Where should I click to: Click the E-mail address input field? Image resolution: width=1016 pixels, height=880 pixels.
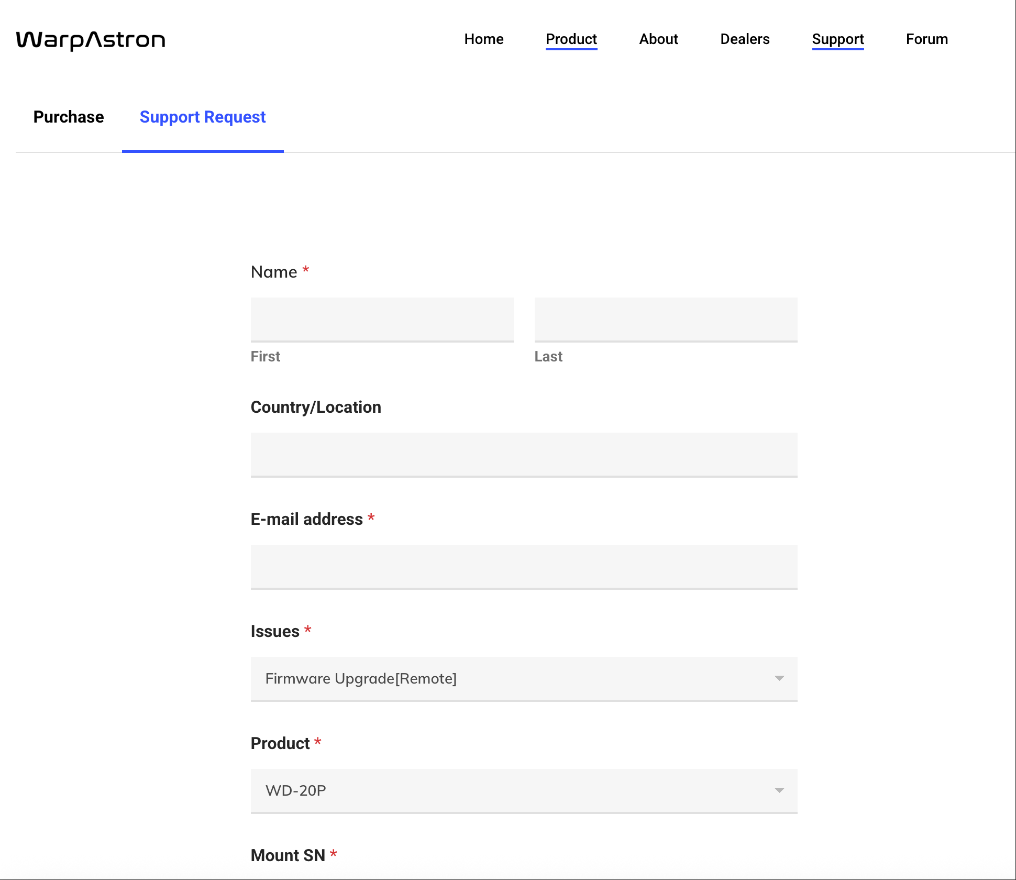coord(524,567)
